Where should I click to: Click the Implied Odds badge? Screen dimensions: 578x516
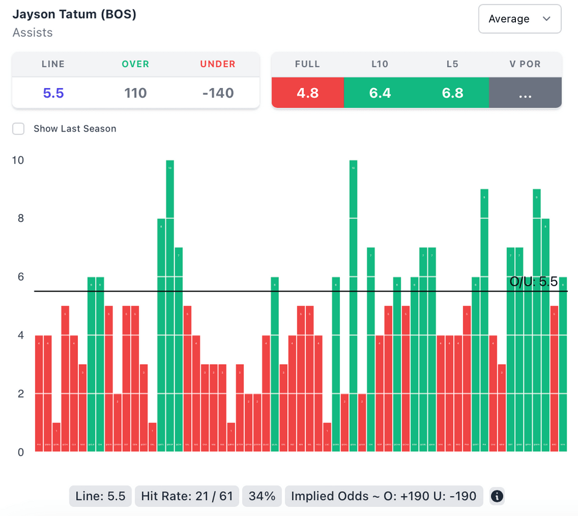tap(384, 496)
